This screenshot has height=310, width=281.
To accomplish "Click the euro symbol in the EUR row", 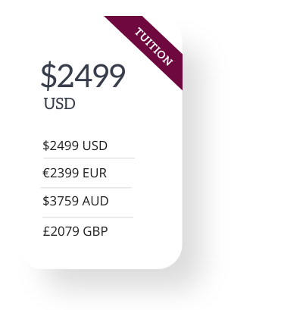I will click(x=46, y=174).
